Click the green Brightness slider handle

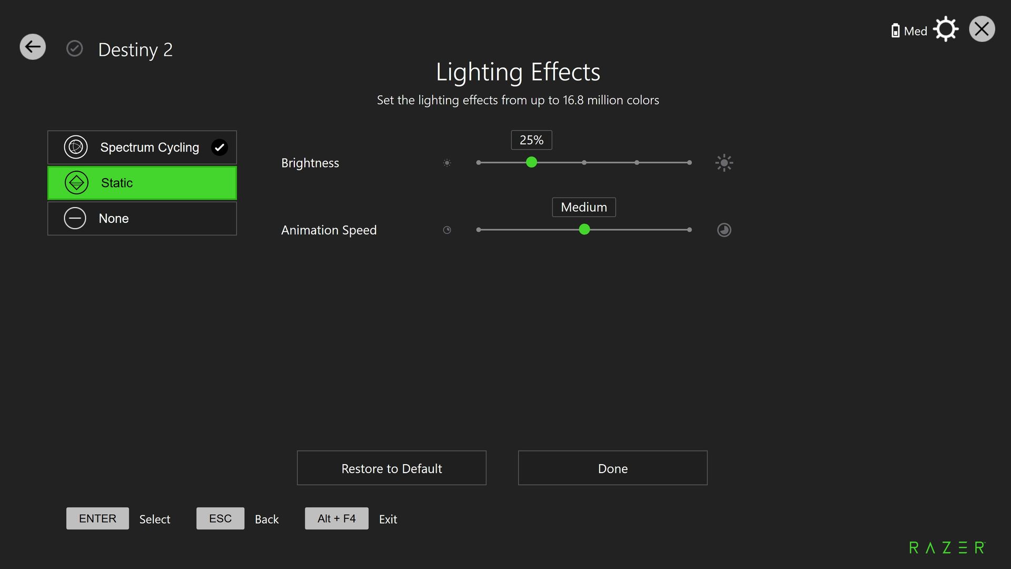click(531, 162)
